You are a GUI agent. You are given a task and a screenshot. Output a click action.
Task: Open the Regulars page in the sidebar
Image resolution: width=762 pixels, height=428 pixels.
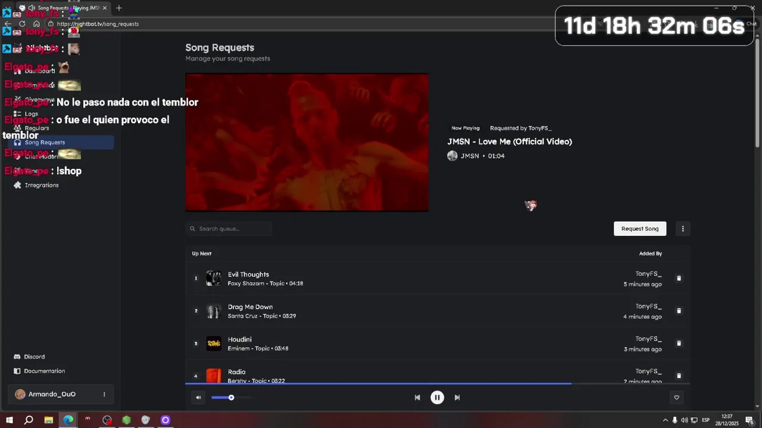point(36,128)
